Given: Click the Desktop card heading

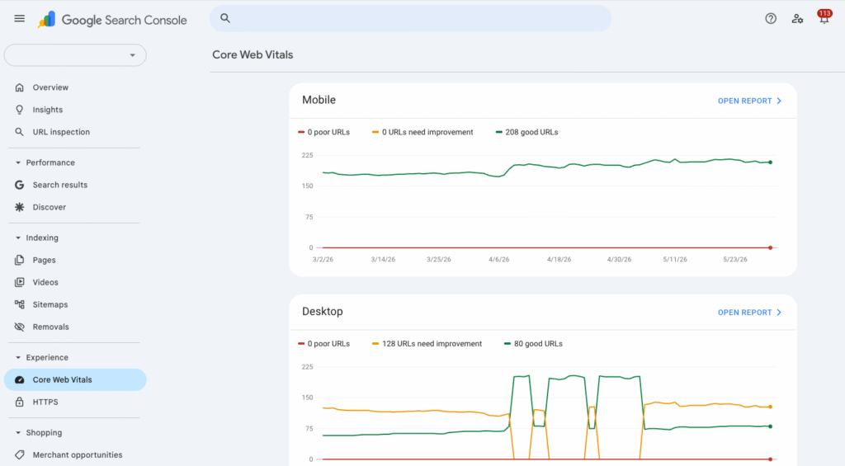Looking at the screenshot, I should click(x=323, y=312).
